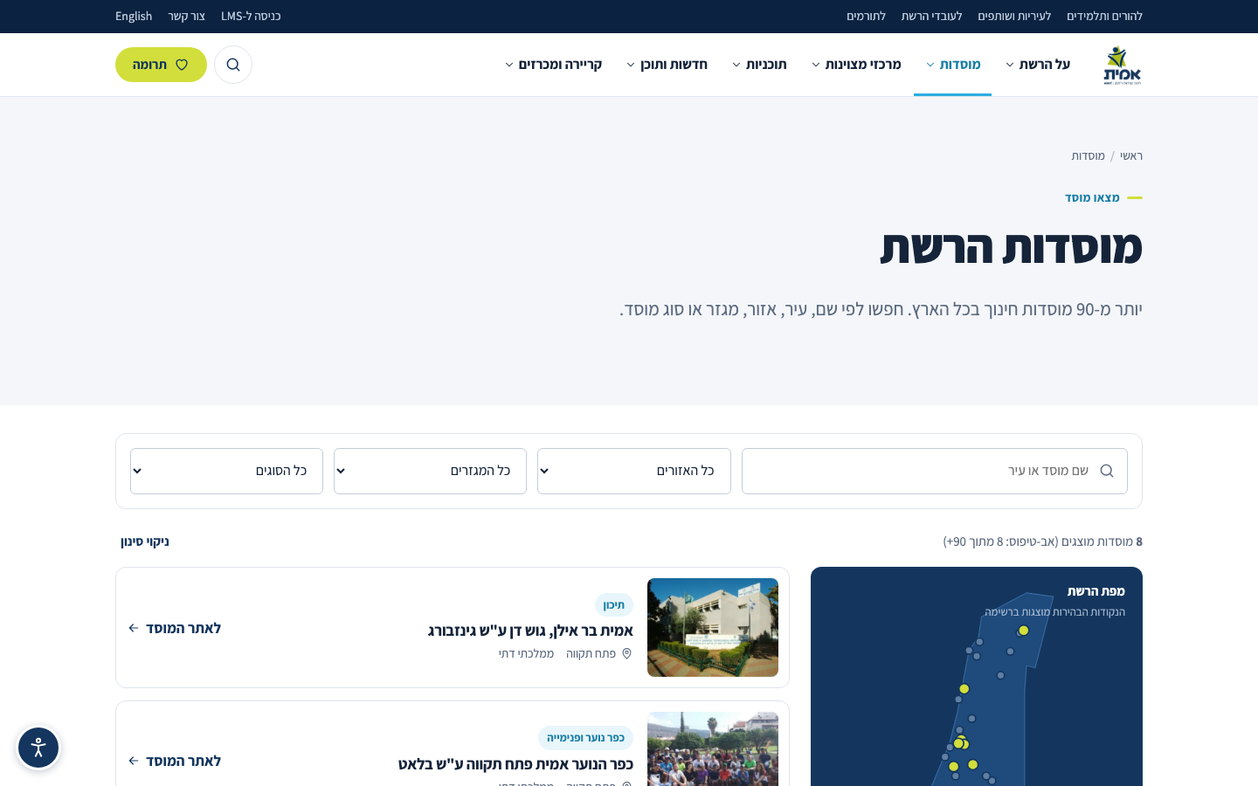This screenshot has width=1258, height=786.
Task: Click the arrow beside לאתר המוסד for בר אילן
Action: [x=134, y=628]
